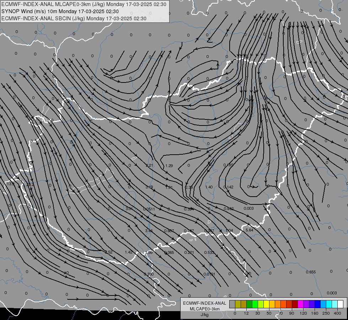Click the map value 1.42

[129, 252]
